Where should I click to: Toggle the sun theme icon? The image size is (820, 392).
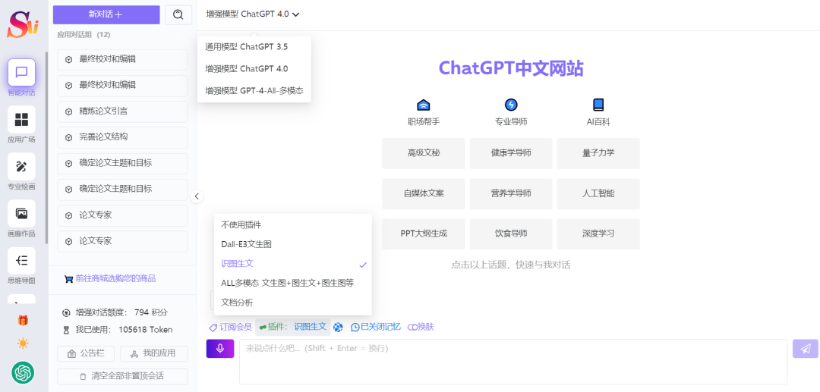pyautogui.click(x=23, y=343)
